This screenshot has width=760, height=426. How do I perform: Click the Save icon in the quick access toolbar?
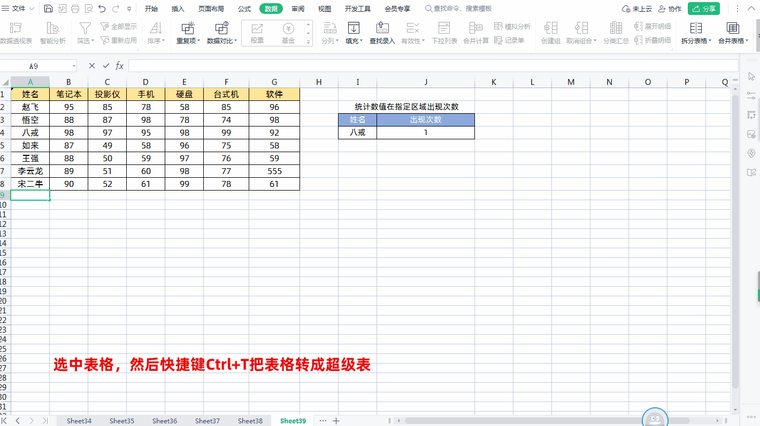click(48, 9)
